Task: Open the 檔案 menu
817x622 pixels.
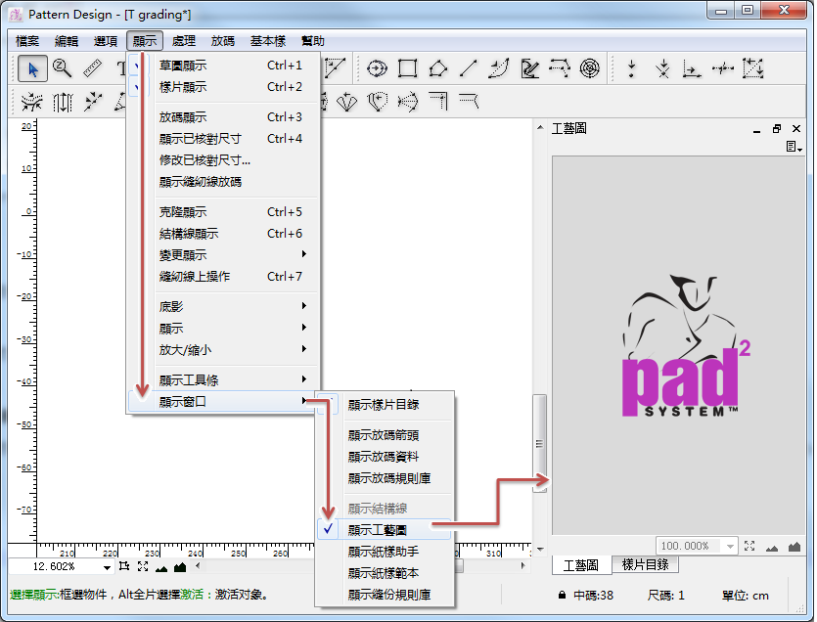Action: (x=28, y=41)
